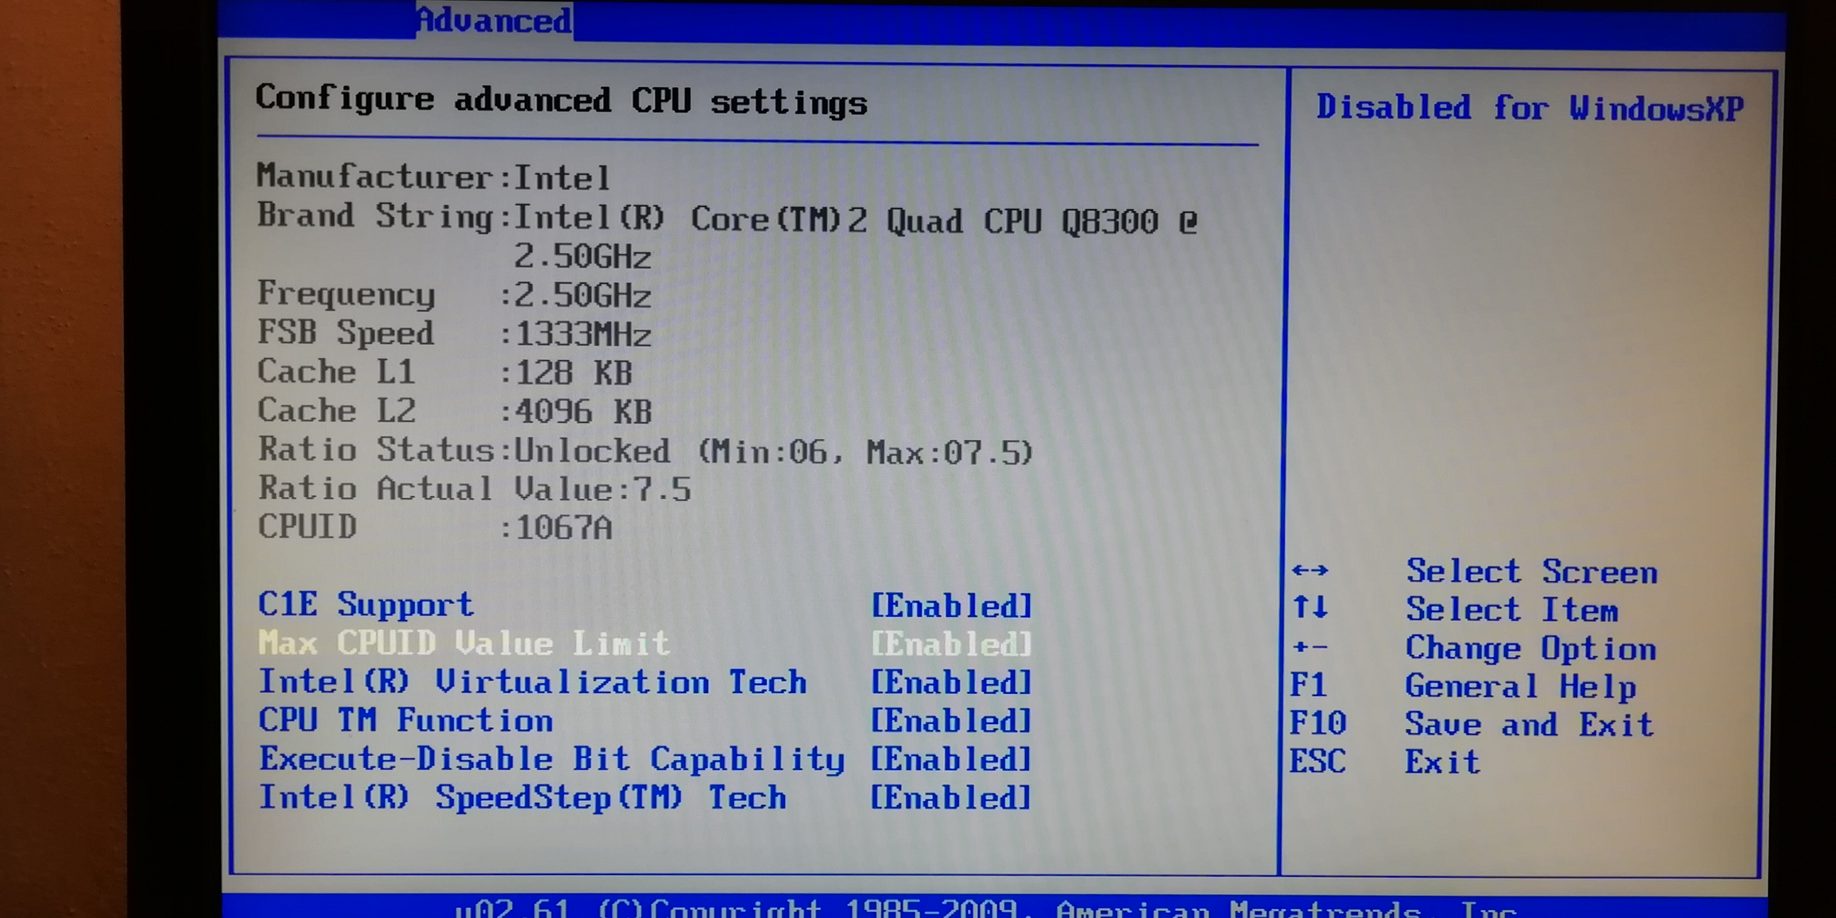Click ESC Exit key hint
Image resolution: width=1836 pixels, height=918 pixels.
1317,762
